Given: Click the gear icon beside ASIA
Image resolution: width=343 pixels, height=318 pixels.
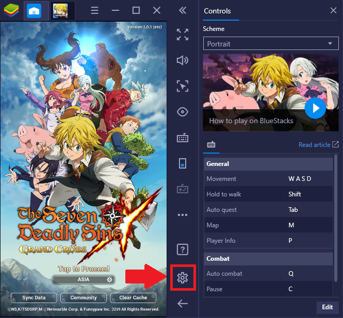Looking at the screenshot, I should click(109, 279).
